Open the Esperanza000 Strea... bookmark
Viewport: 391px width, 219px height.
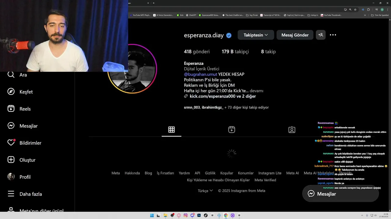tap(209, 15)
